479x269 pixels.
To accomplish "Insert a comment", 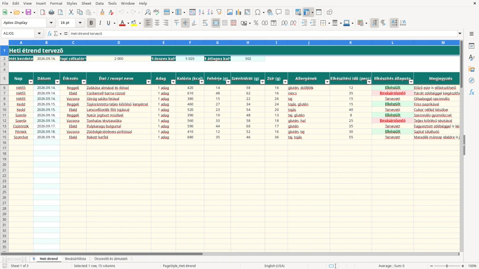I will tap(279, 12).
